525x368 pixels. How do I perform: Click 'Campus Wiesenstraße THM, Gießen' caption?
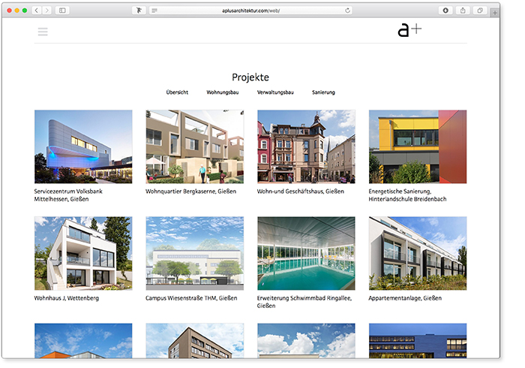point(191,298)
